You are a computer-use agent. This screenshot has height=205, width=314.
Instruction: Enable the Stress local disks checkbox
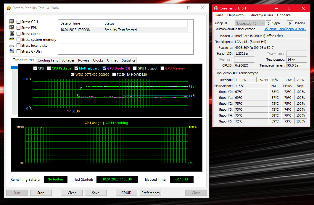pos(18,46)
